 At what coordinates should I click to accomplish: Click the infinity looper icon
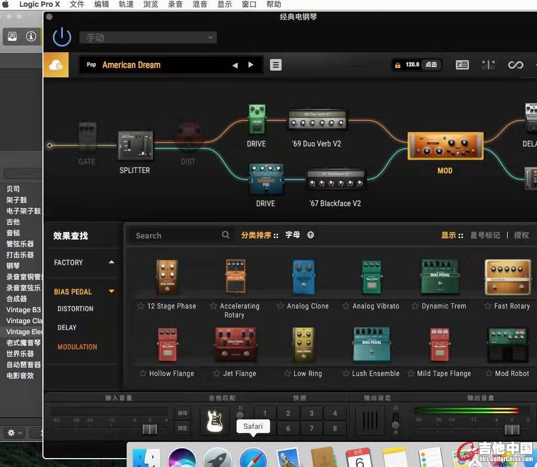click(x=516, y=65)
